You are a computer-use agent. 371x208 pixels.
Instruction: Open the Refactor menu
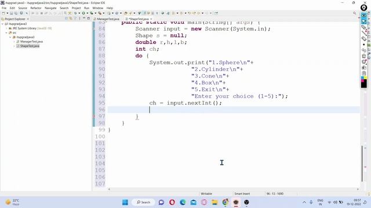pyautogui.click(x=36, y=8)
